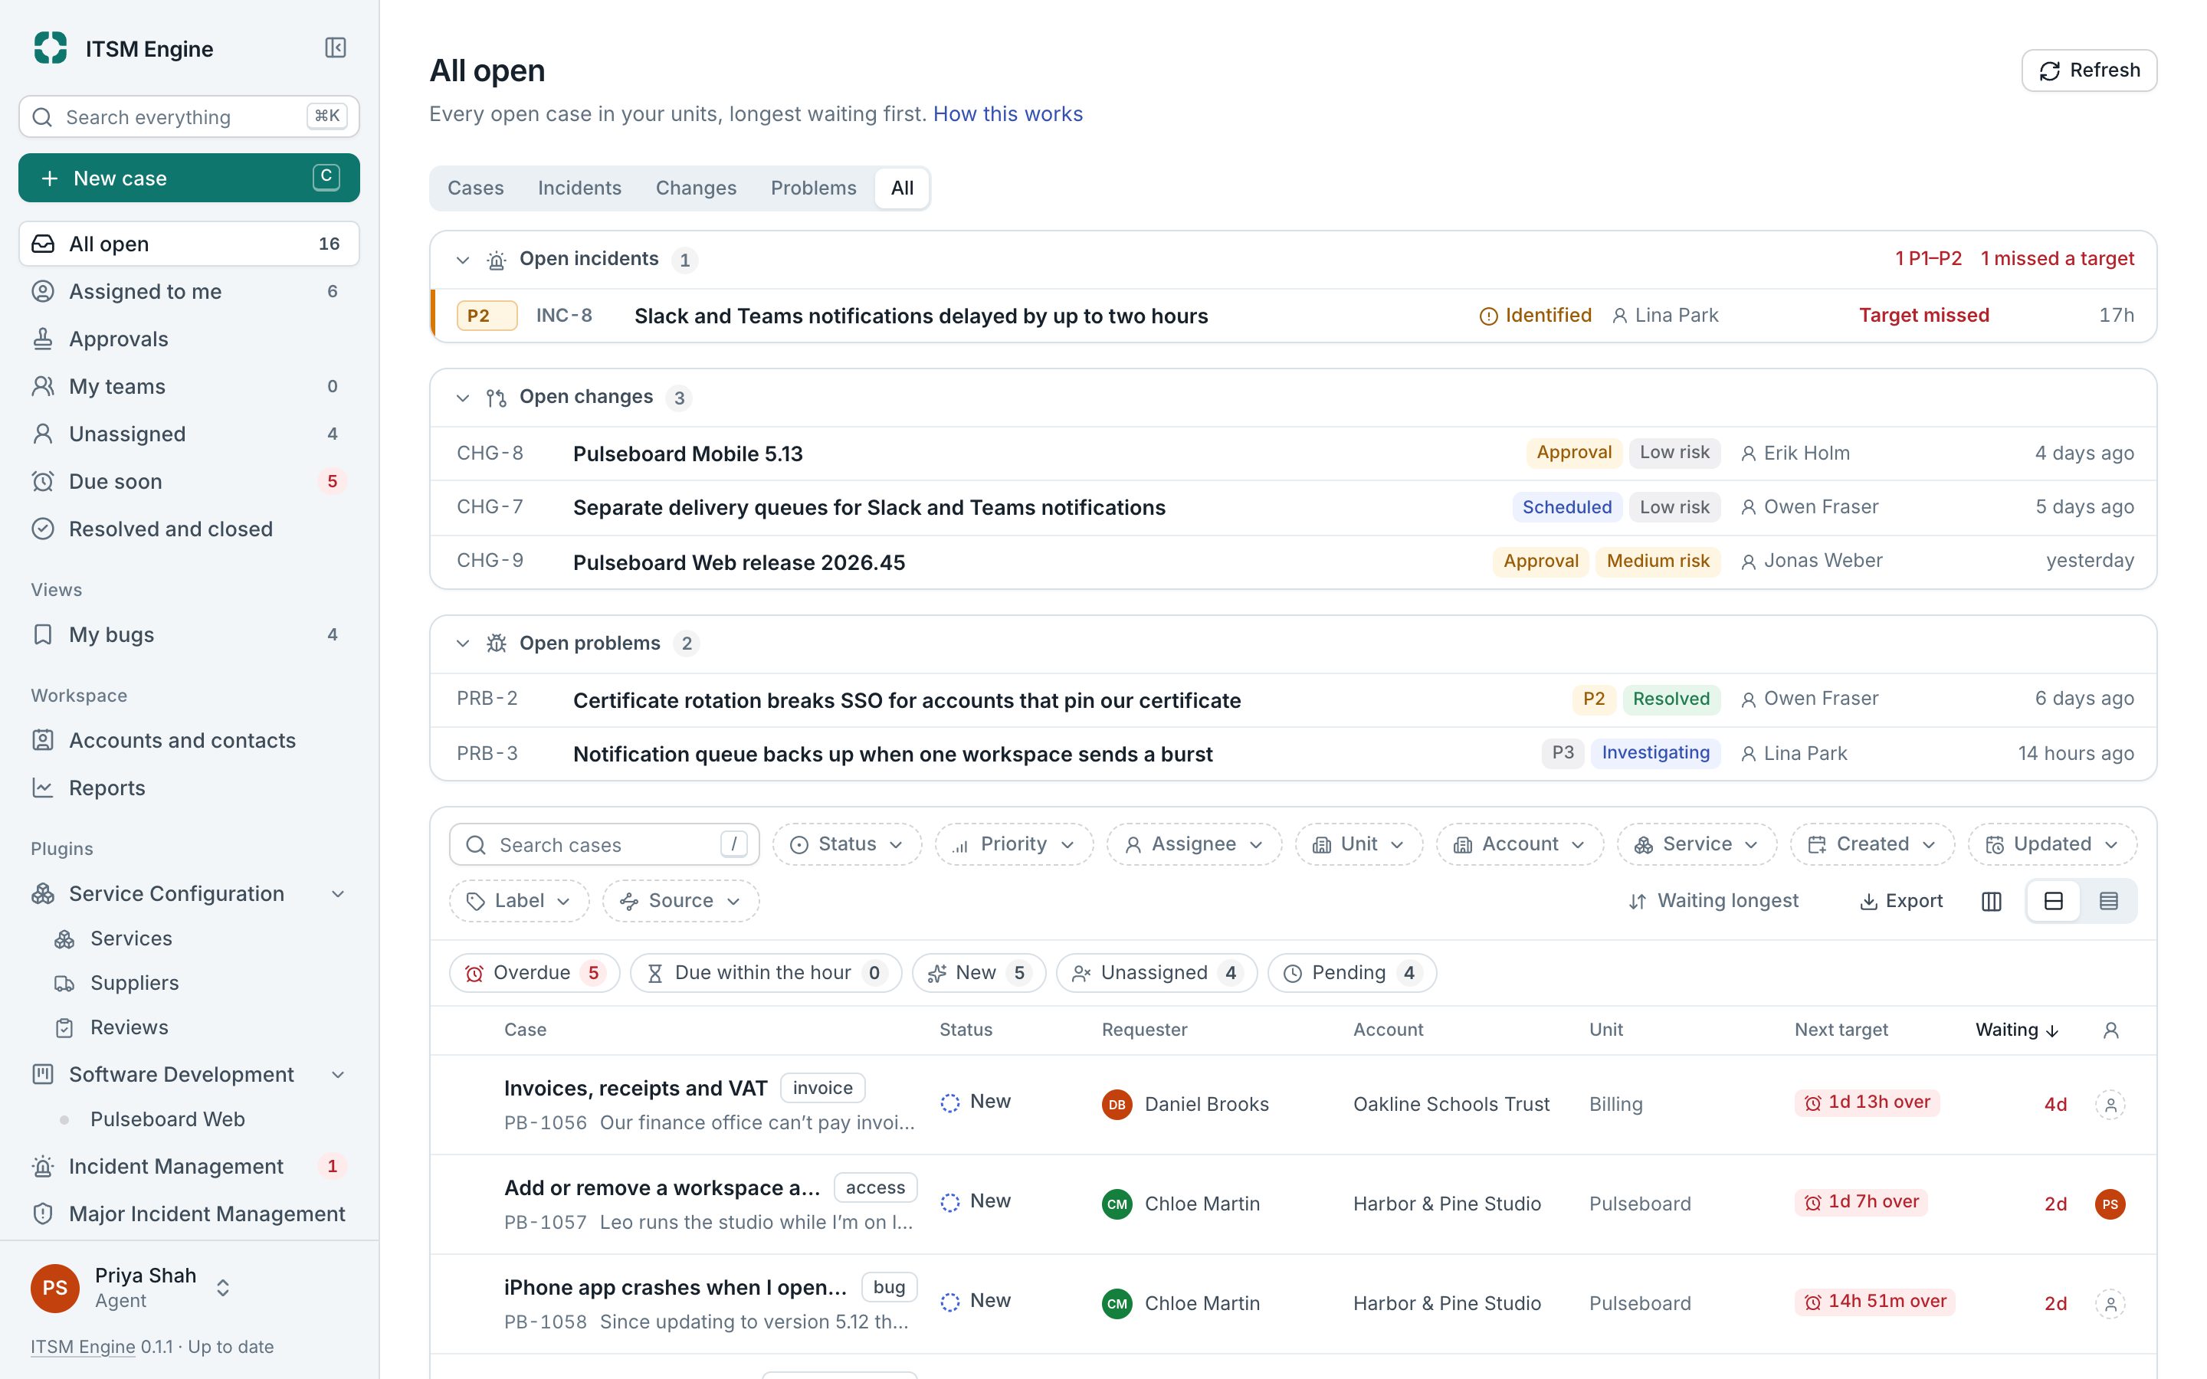The image size is (2207, 1379).
Task: Open Approvals from the stamp icon
Action: [43, 339]
